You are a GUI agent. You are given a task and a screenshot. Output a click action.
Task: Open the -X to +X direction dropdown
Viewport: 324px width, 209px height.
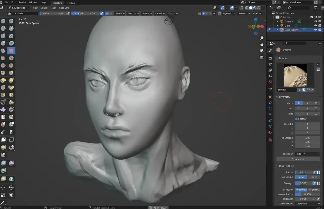[308, 154]
